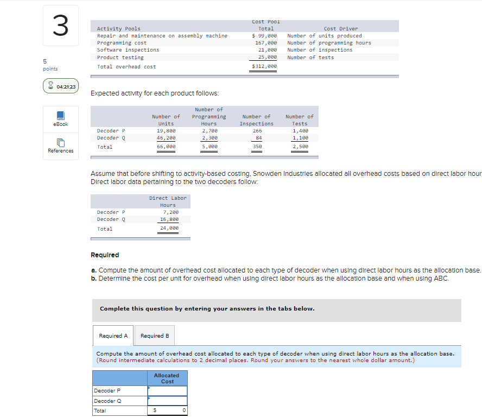The image size is (482, 418).
Task: Click the 167,000 programming cost value
Action: pos(265,43)
